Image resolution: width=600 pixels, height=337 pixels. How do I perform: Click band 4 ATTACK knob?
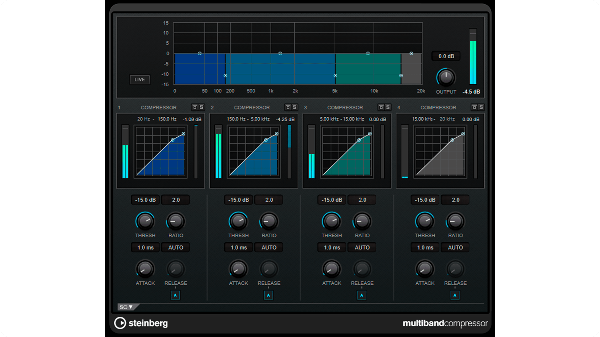pos(425,269)
